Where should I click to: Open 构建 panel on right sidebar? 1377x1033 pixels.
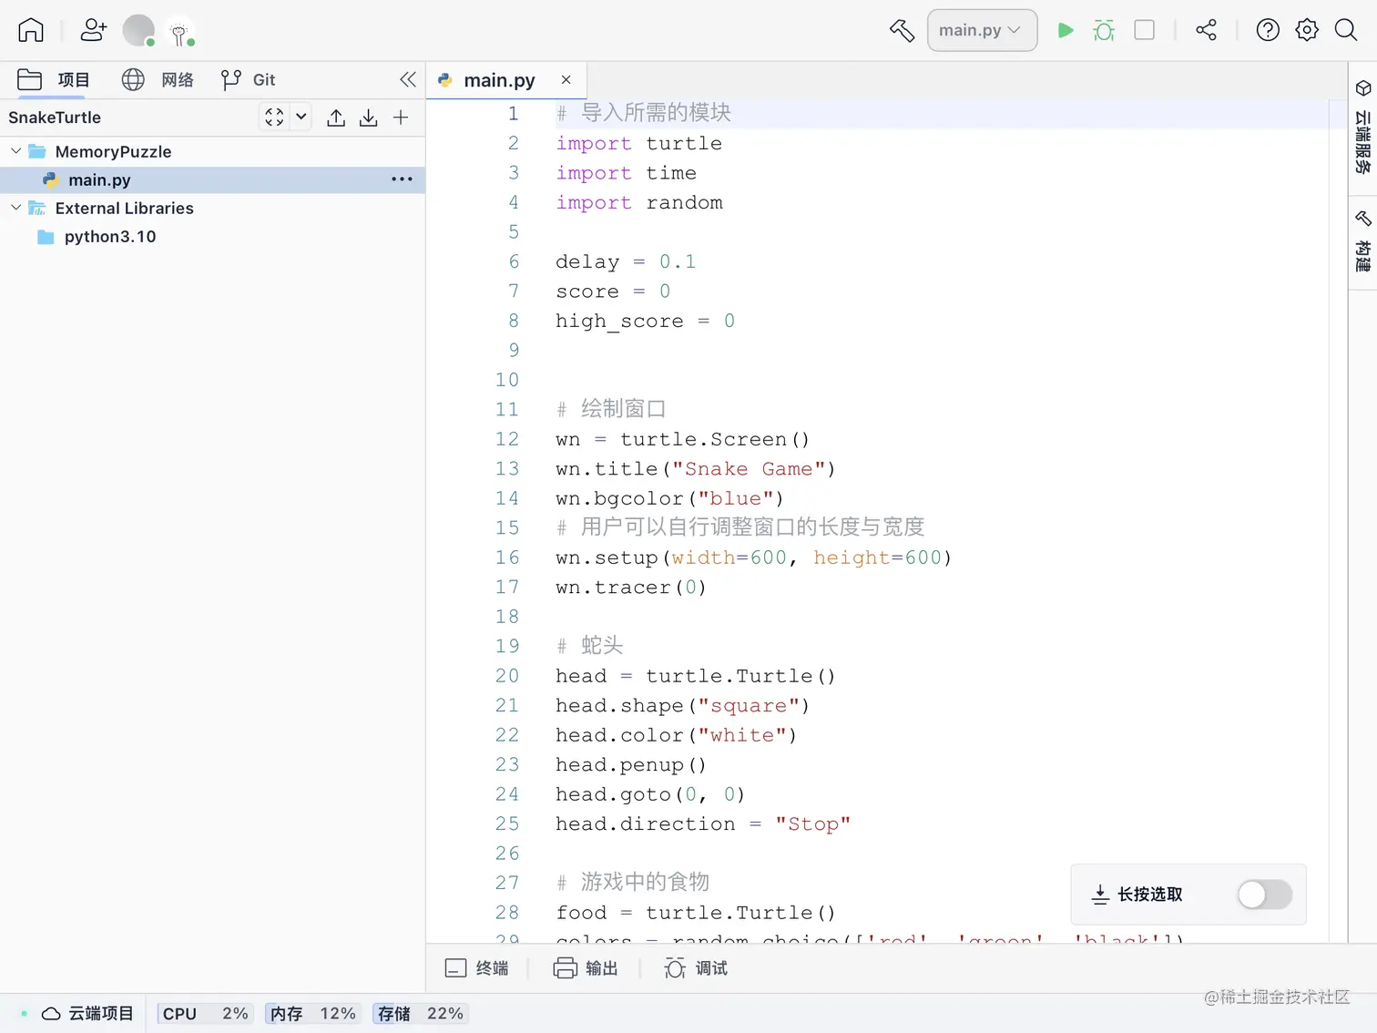[x=1362, y=241]
